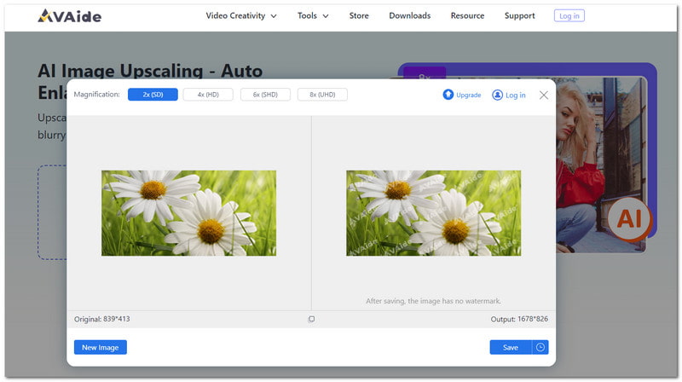Click the user profile icon beside Log in
Screen dimensions: 682x382
click(x=498, y=95)
